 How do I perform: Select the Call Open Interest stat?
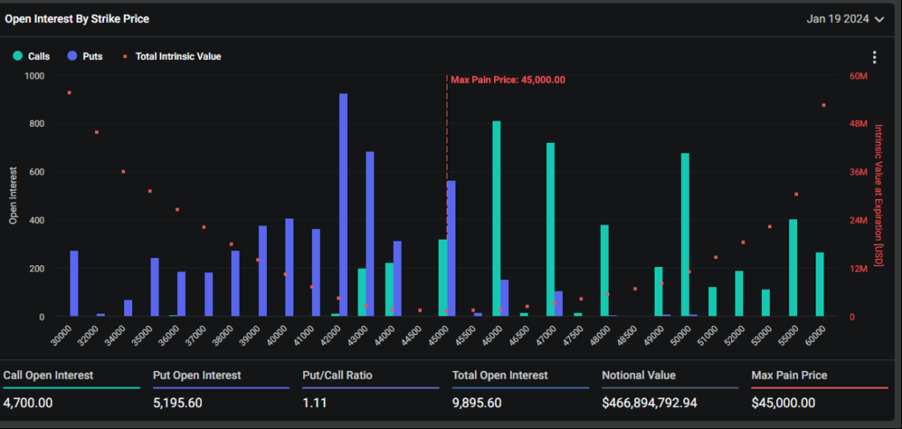tap(48, 375)
